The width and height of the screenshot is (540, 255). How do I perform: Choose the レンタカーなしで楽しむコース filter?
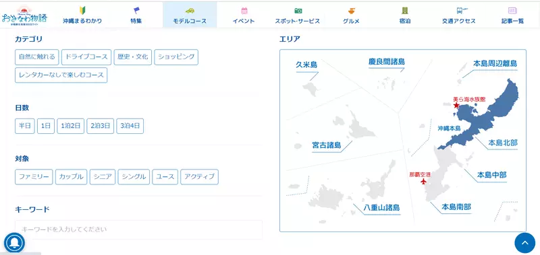(61, 75)
